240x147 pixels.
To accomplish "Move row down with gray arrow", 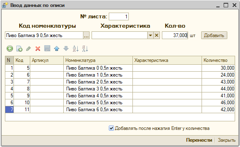I will pos(66,48).
